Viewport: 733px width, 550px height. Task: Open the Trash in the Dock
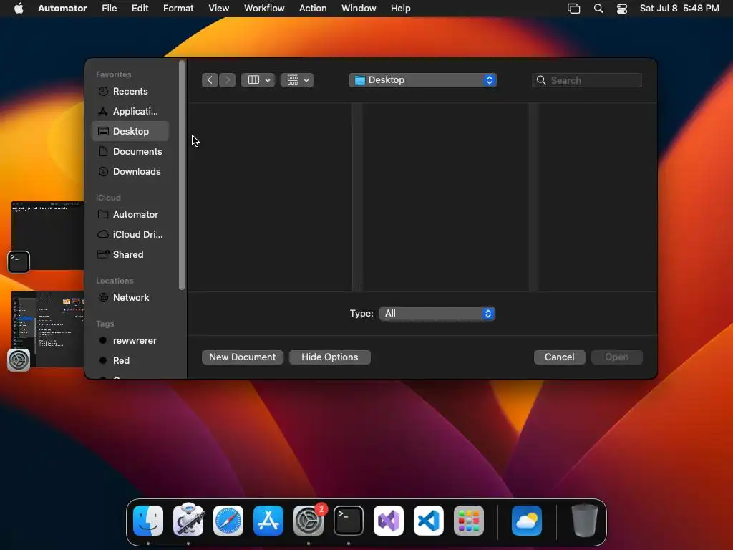(584, 521)
